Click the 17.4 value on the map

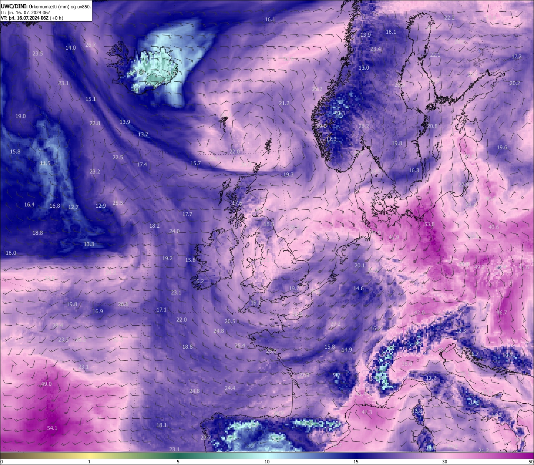click(x=142, y=164)
